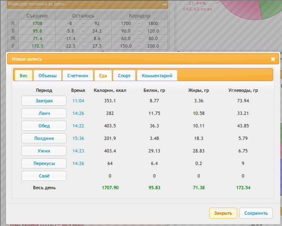Edit the Полдник time 15:36

[x=78, y=138]
